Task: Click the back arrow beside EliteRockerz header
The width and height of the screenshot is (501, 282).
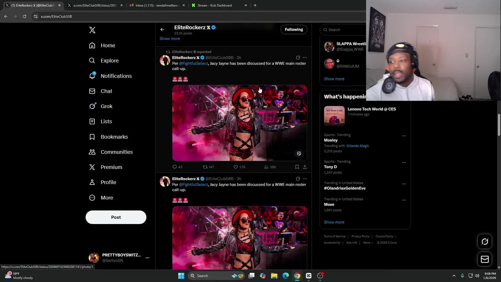Action: (x=162, y=29)
